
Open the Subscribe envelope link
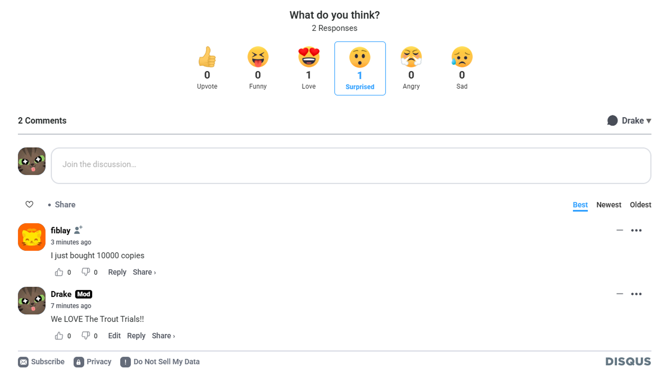(x=41, y=362)
